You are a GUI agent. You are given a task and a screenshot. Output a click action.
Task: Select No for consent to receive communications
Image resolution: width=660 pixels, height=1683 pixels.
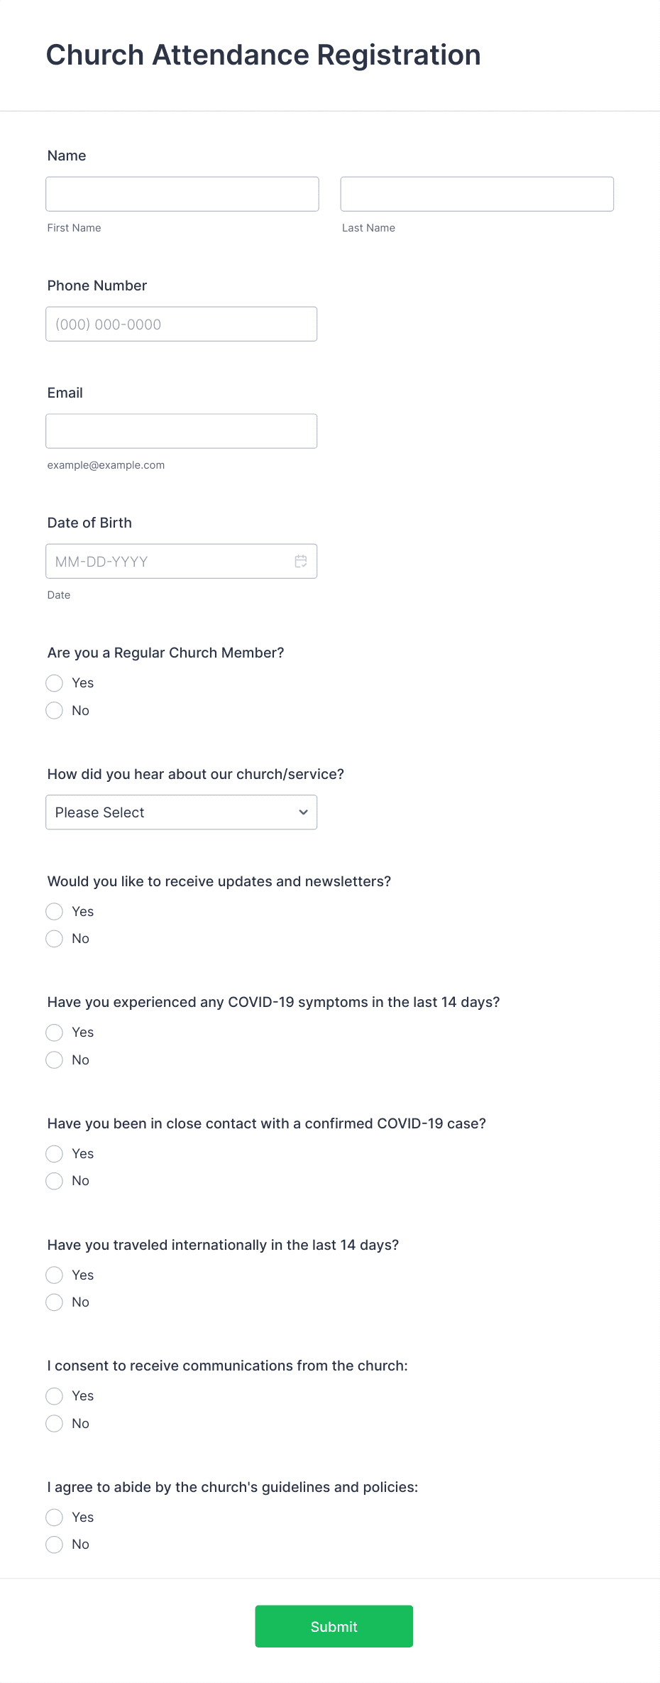pos(54,1423)
